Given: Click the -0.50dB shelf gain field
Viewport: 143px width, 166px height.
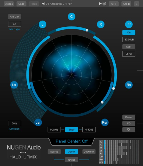Looking at the screenshot, I should [x=89, y=130].
